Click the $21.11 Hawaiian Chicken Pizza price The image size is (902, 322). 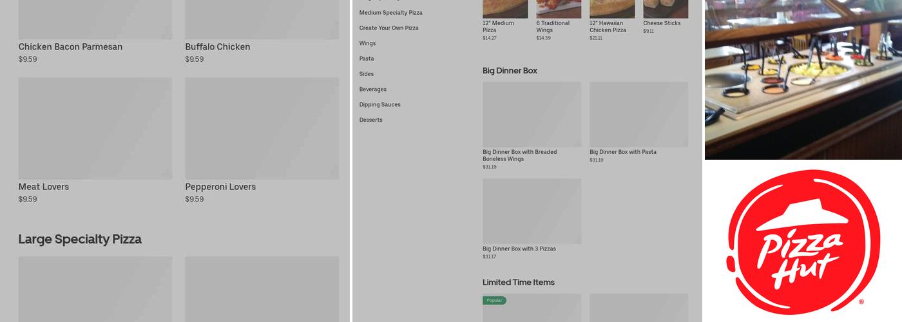tap(596, 38)
